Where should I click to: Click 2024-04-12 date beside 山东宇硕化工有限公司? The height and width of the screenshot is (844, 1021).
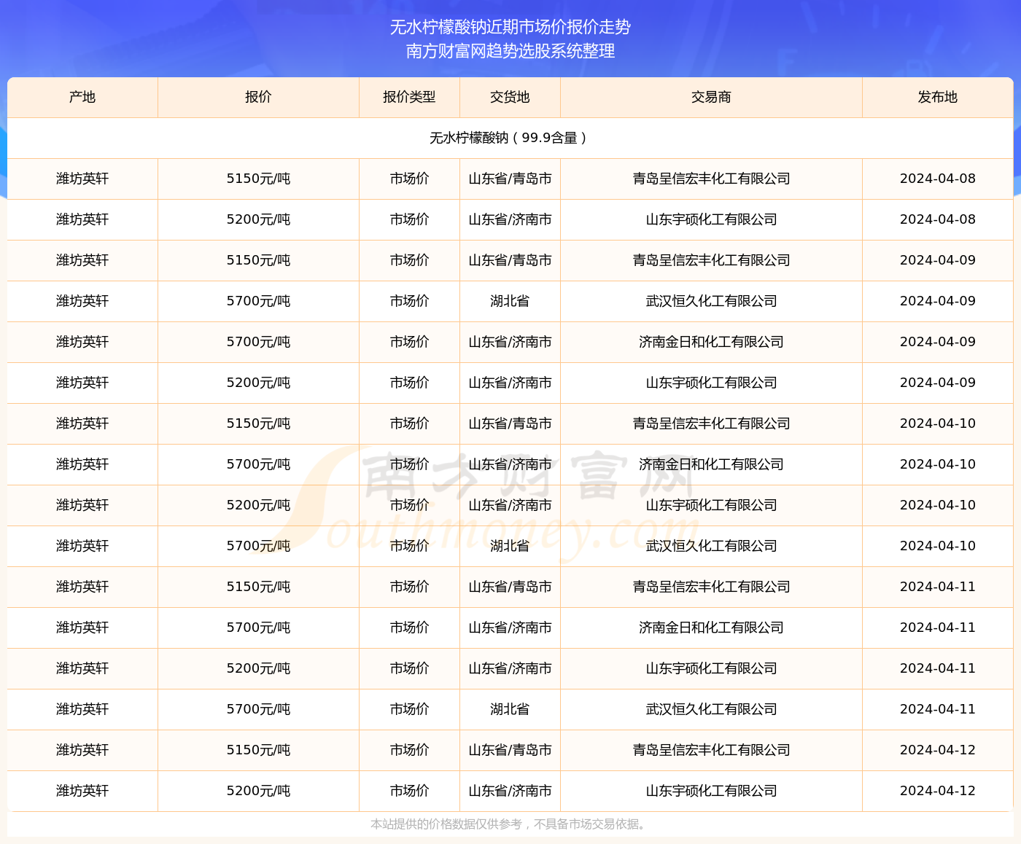pyautogui.click(x=938, y=791)
